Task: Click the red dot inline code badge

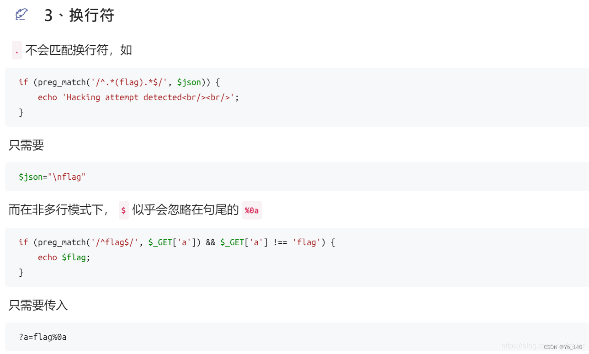Action: coord(17,50)
